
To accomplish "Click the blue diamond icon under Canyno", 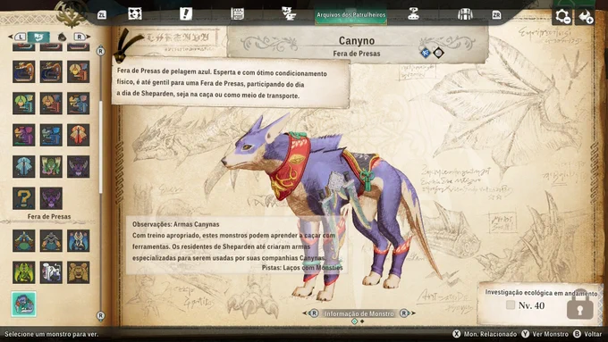I will point(426,53).
